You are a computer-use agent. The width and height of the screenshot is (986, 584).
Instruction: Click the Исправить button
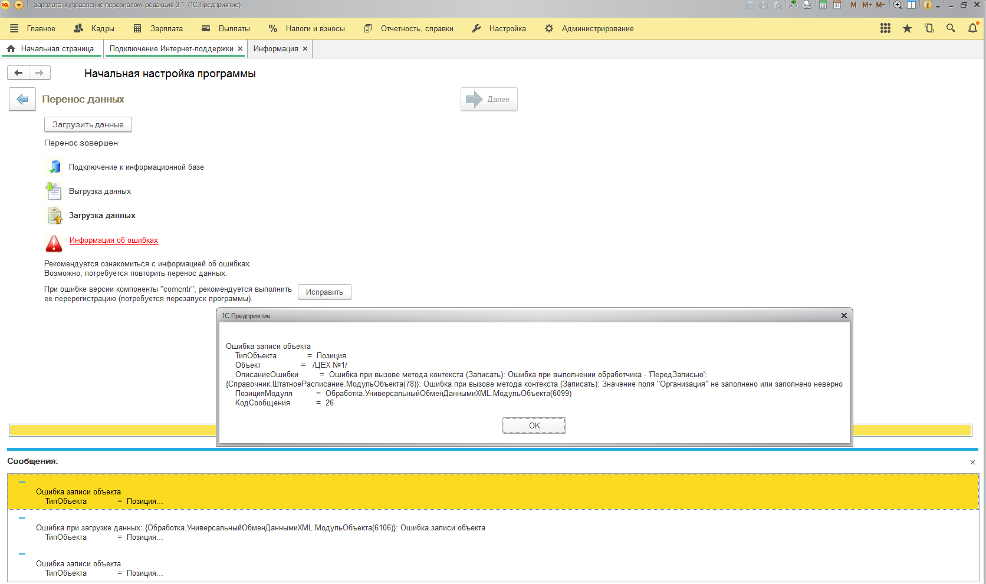coord(324,292)
